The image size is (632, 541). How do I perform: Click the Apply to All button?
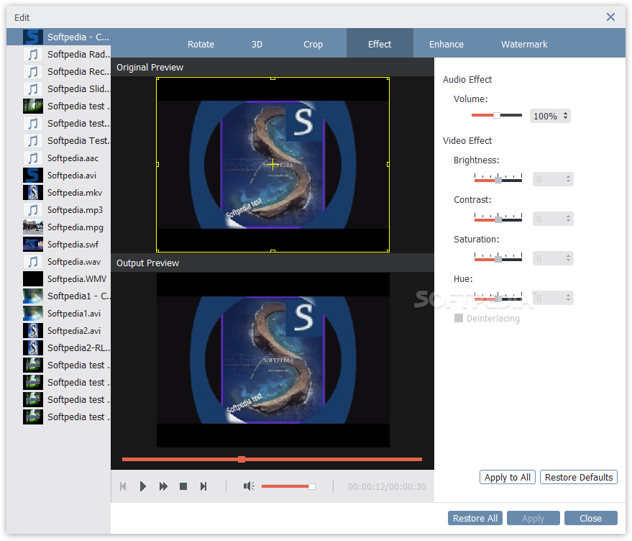pyautogui.click(x=507, y=477)
